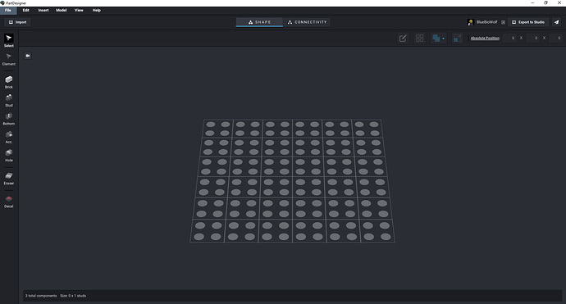Click the camera view icon in viewport
The width and height of the screenshot is (566, 304).
(28, 56)
